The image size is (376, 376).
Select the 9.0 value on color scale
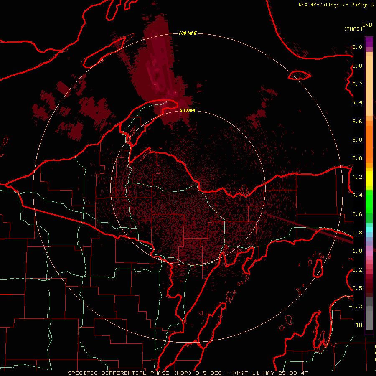tap(357, 66)
